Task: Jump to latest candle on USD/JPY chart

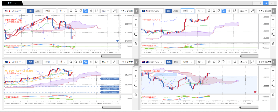Action: tap(90, 11)
